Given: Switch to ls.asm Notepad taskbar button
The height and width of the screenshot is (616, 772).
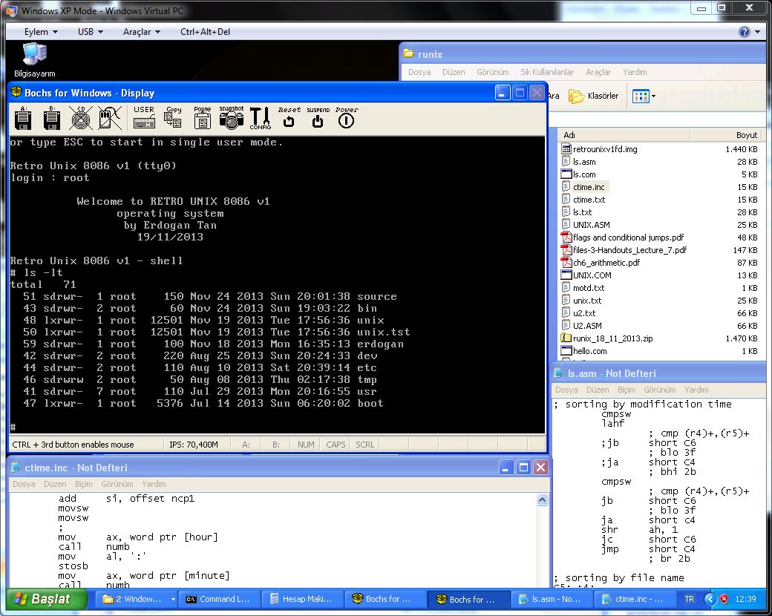Looking at the screenshot, I should pos(551,599).
